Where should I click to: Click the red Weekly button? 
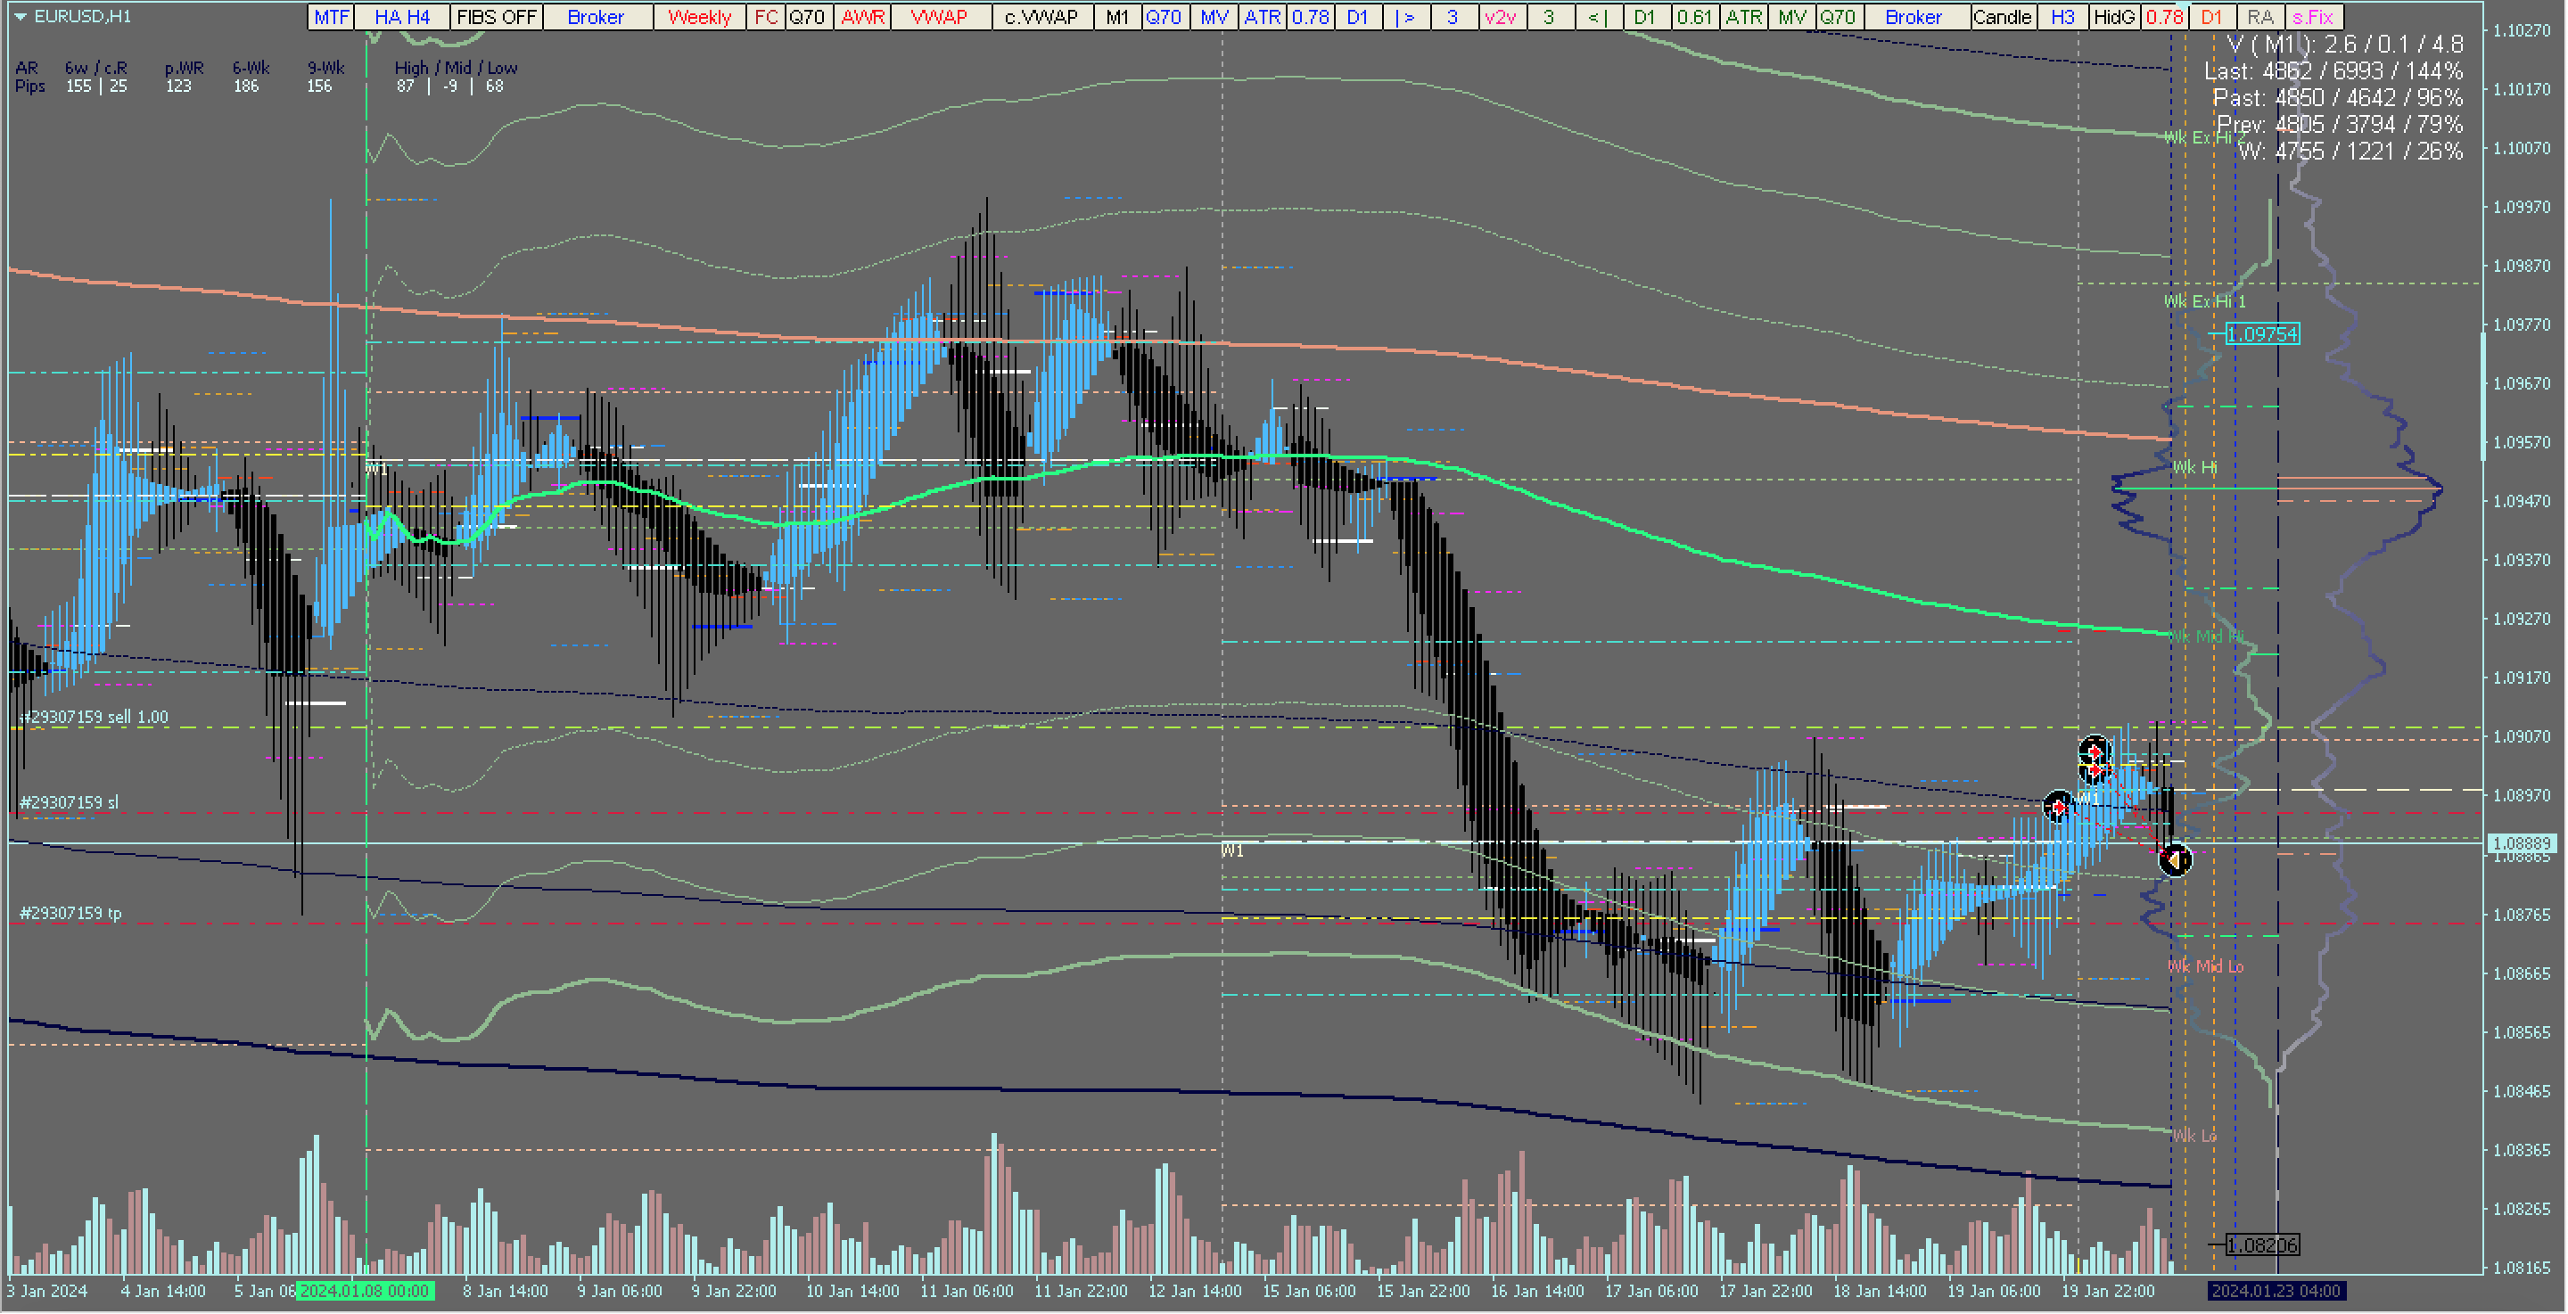tap(699, 17)
